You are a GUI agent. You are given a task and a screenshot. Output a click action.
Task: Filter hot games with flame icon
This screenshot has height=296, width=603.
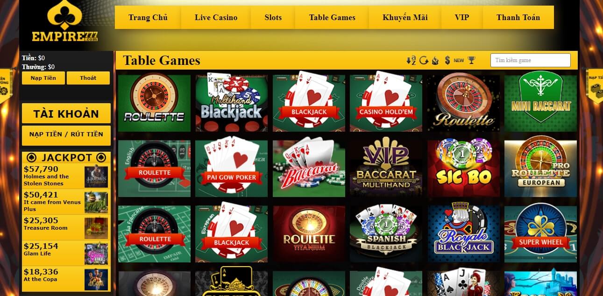[x=435, y=60]
